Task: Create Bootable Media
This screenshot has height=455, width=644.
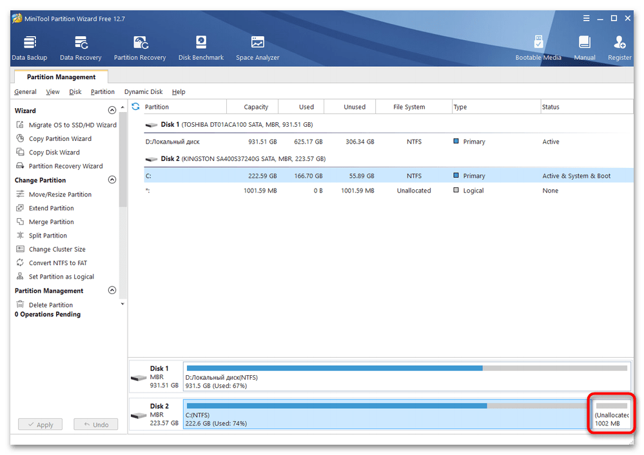Action: click(538, 48)
